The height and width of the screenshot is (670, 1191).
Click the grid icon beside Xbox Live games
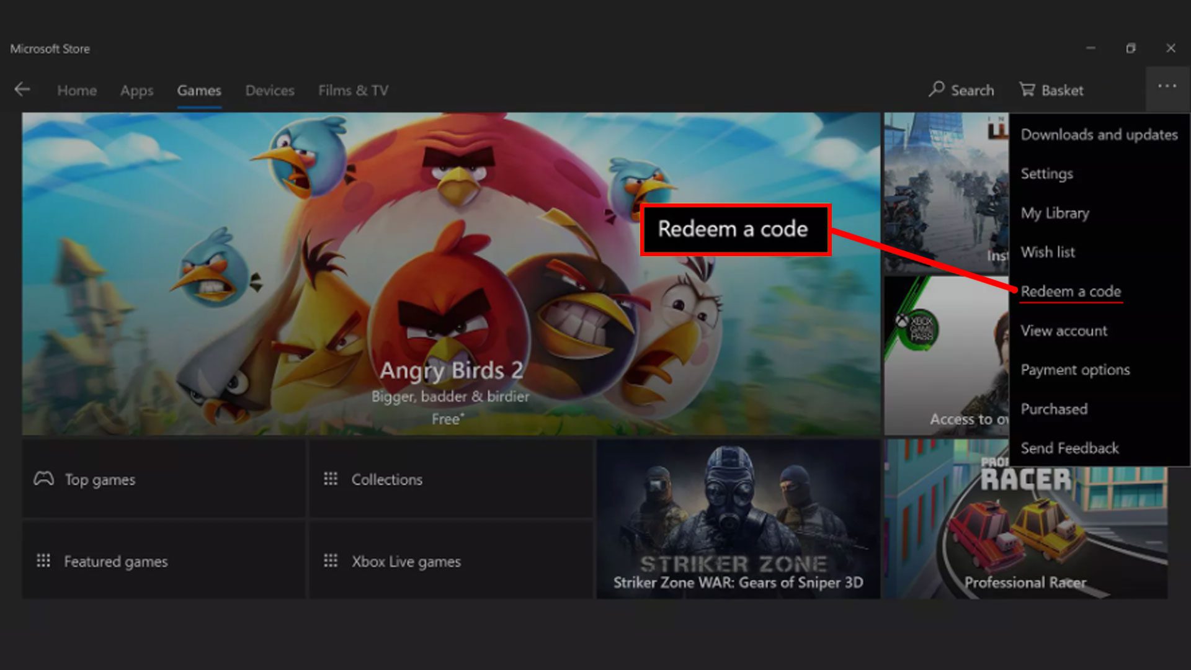tap(331, 561)
